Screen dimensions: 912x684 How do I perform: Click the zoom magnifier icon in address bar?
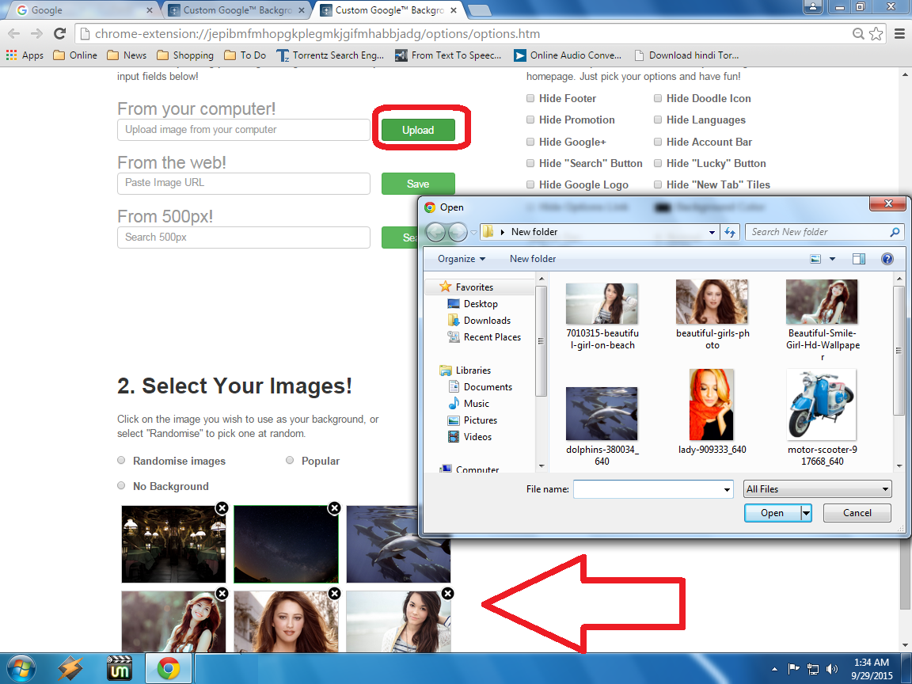(858, 34)
